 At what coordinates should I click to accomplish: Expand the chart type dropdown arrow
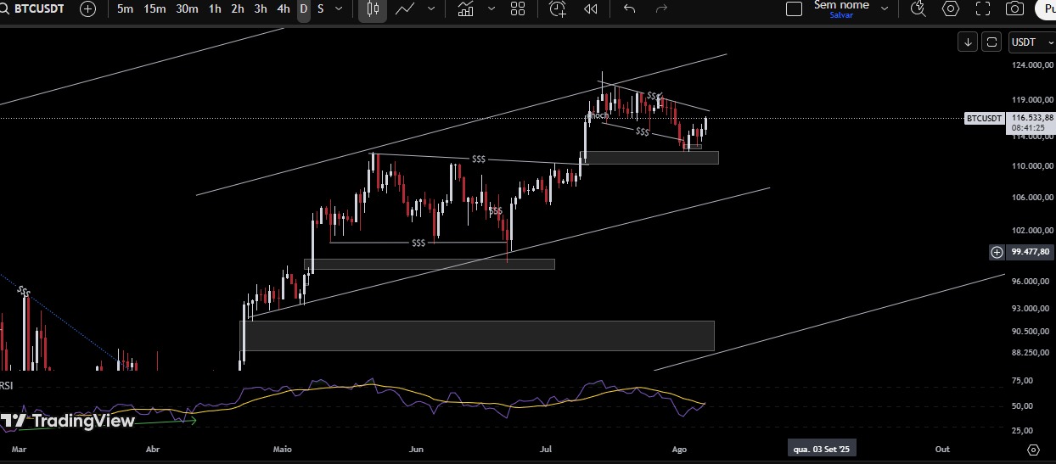431,9
